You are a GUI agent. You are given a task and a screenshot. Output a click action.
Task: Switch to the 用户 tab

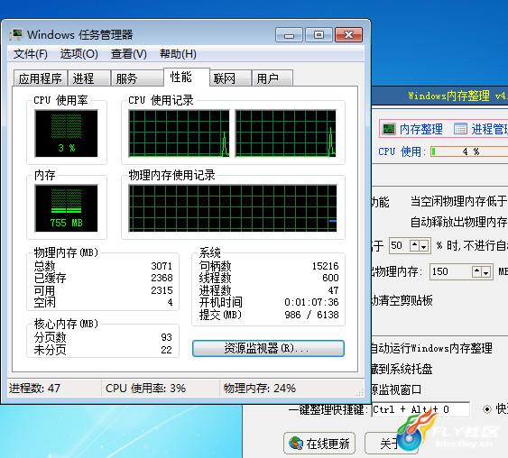(272, 78)
